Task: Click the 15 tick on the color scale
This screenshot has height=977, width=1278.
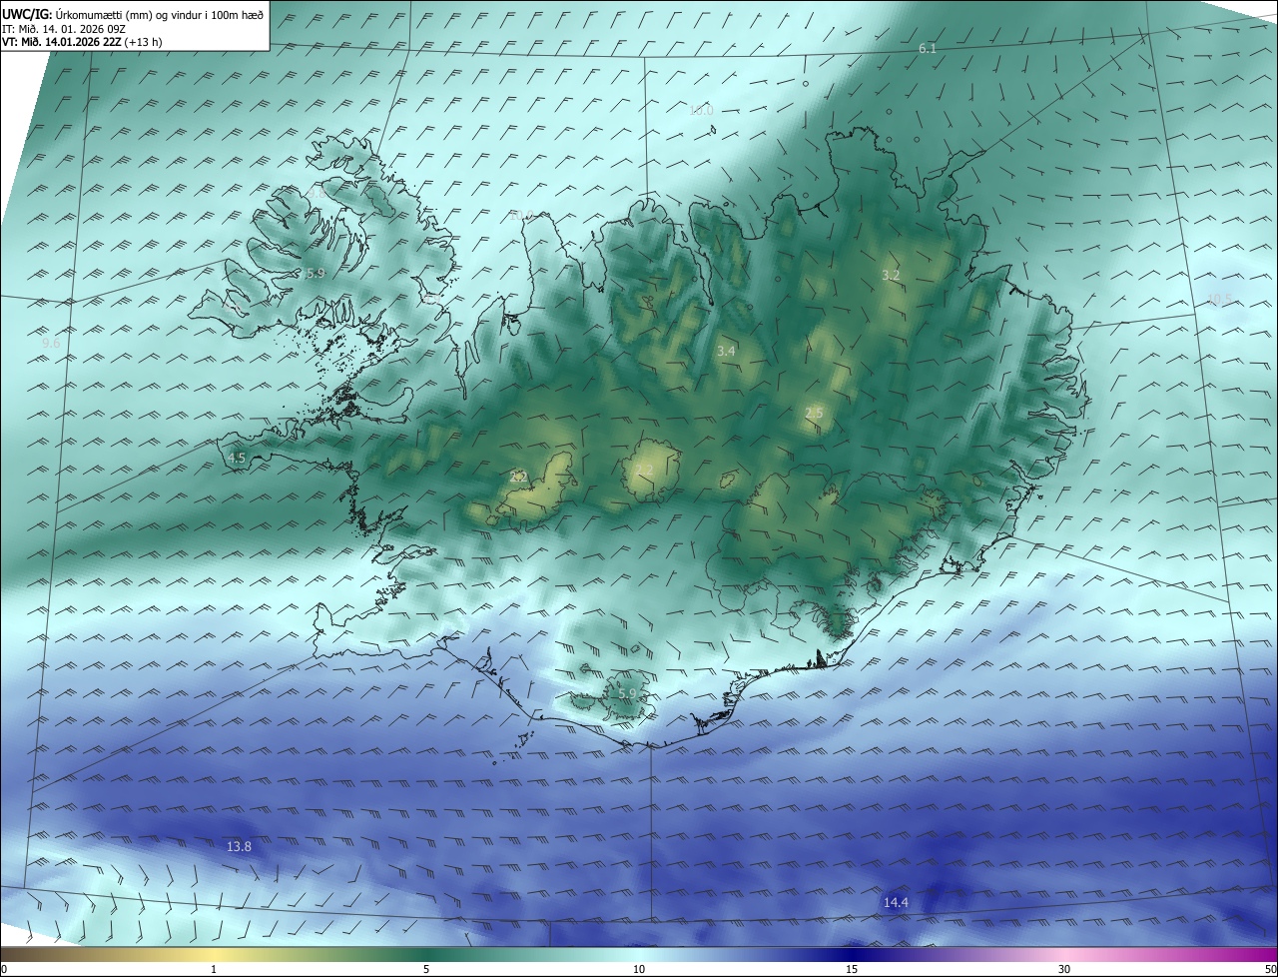Action: [x=852, y=969]
